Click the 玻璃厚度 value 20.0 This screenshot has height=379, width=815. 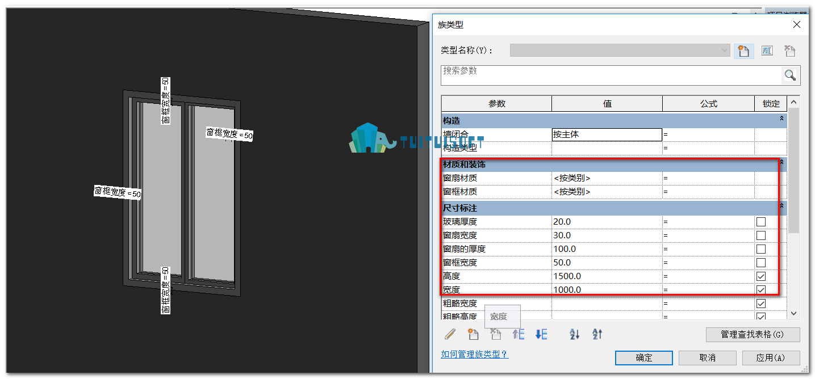tap(607, 222)
